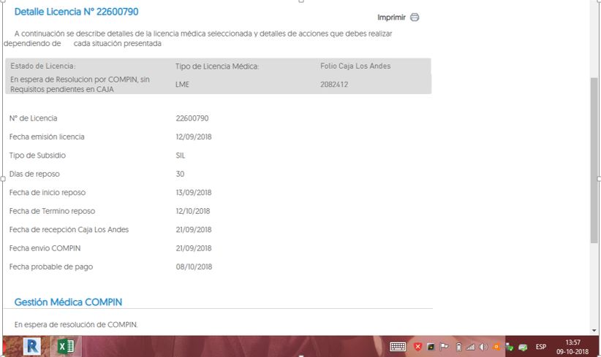Open the network signal tray icon

coord(470,347)
